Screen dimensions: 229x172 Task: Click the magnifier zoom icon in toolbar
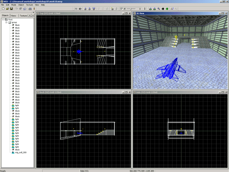(159, 9)
